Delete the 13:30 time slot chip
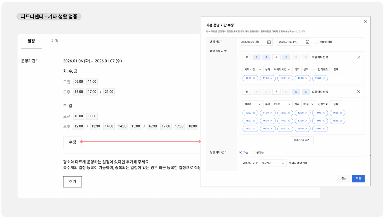Viewport: 384px width, 219px height. (x=306, y=113)
